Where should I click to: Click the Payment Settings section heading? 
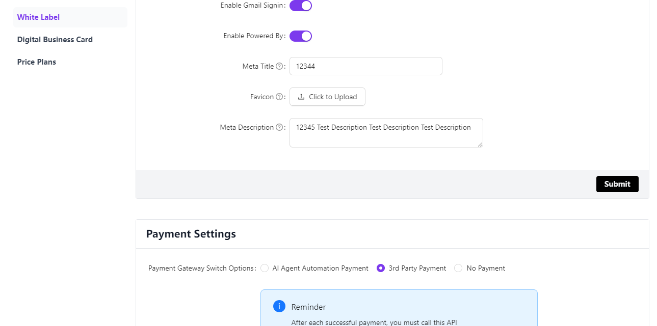[x=191, y=234]
